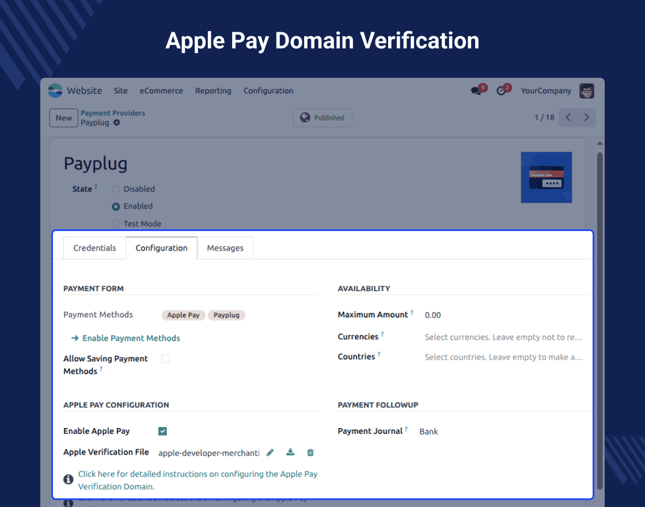Toggle the Published website button

tap(322, 118)
